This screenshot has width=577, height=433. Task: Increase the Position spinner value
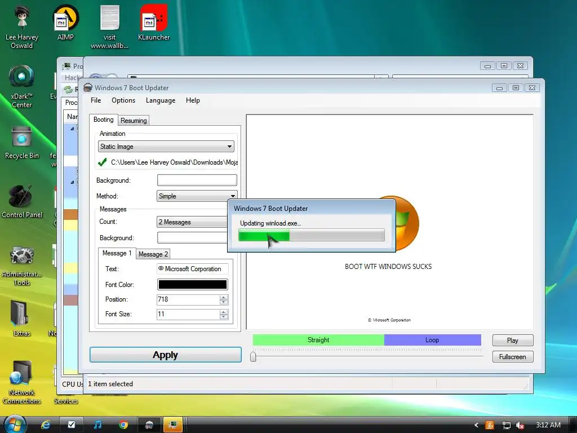point(224,297)
